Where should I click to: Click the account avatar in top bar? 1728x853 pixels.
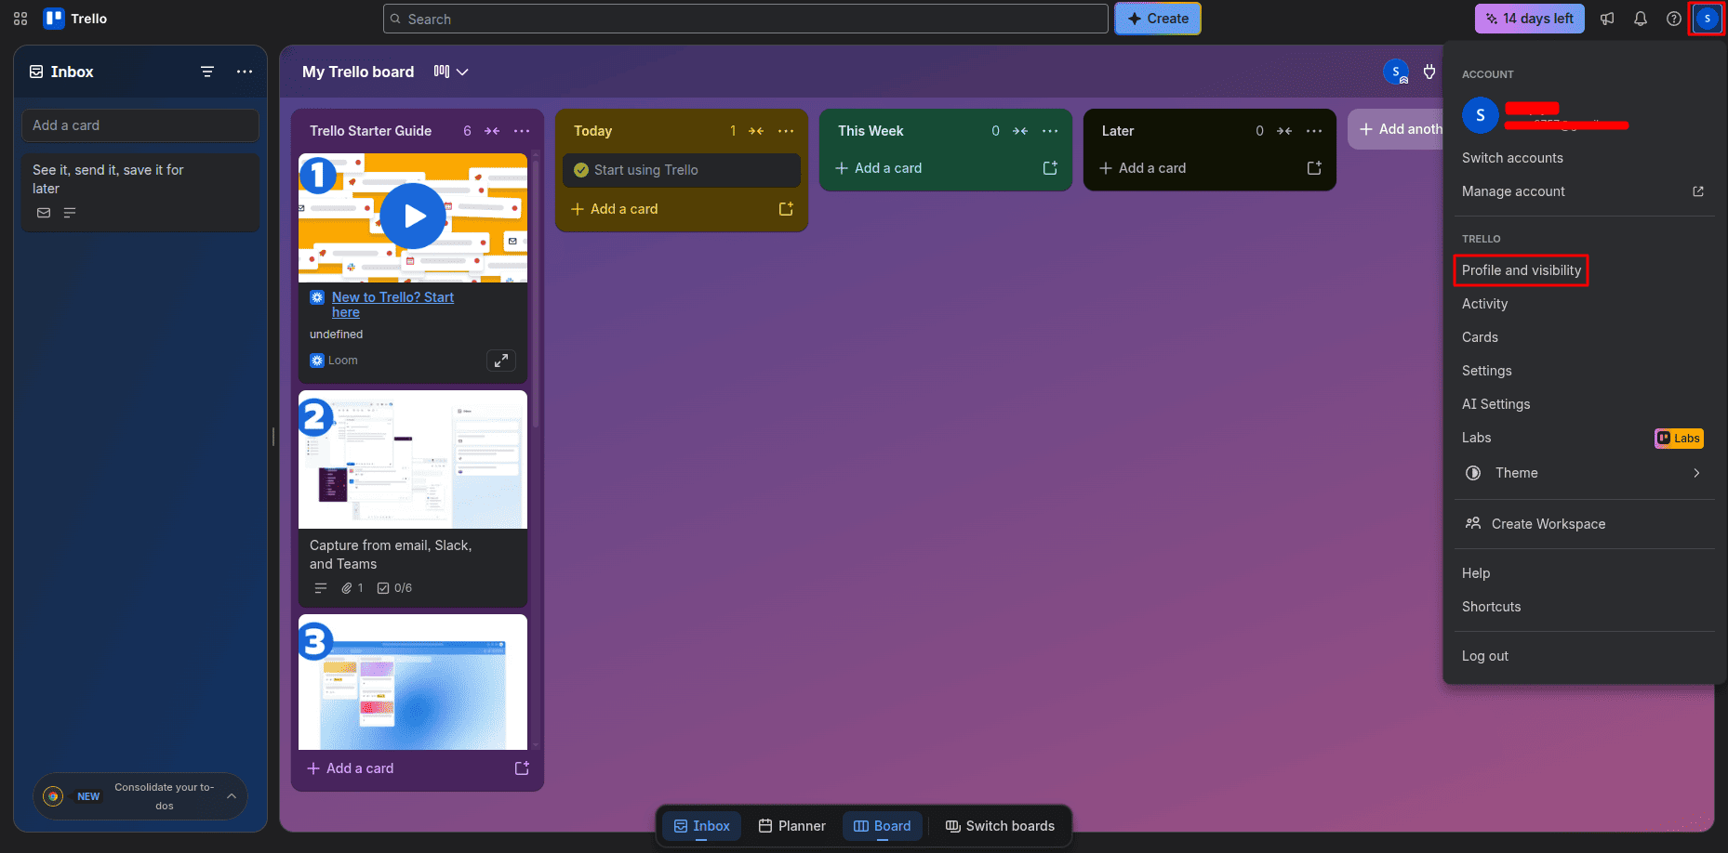tap(1708, 19)
